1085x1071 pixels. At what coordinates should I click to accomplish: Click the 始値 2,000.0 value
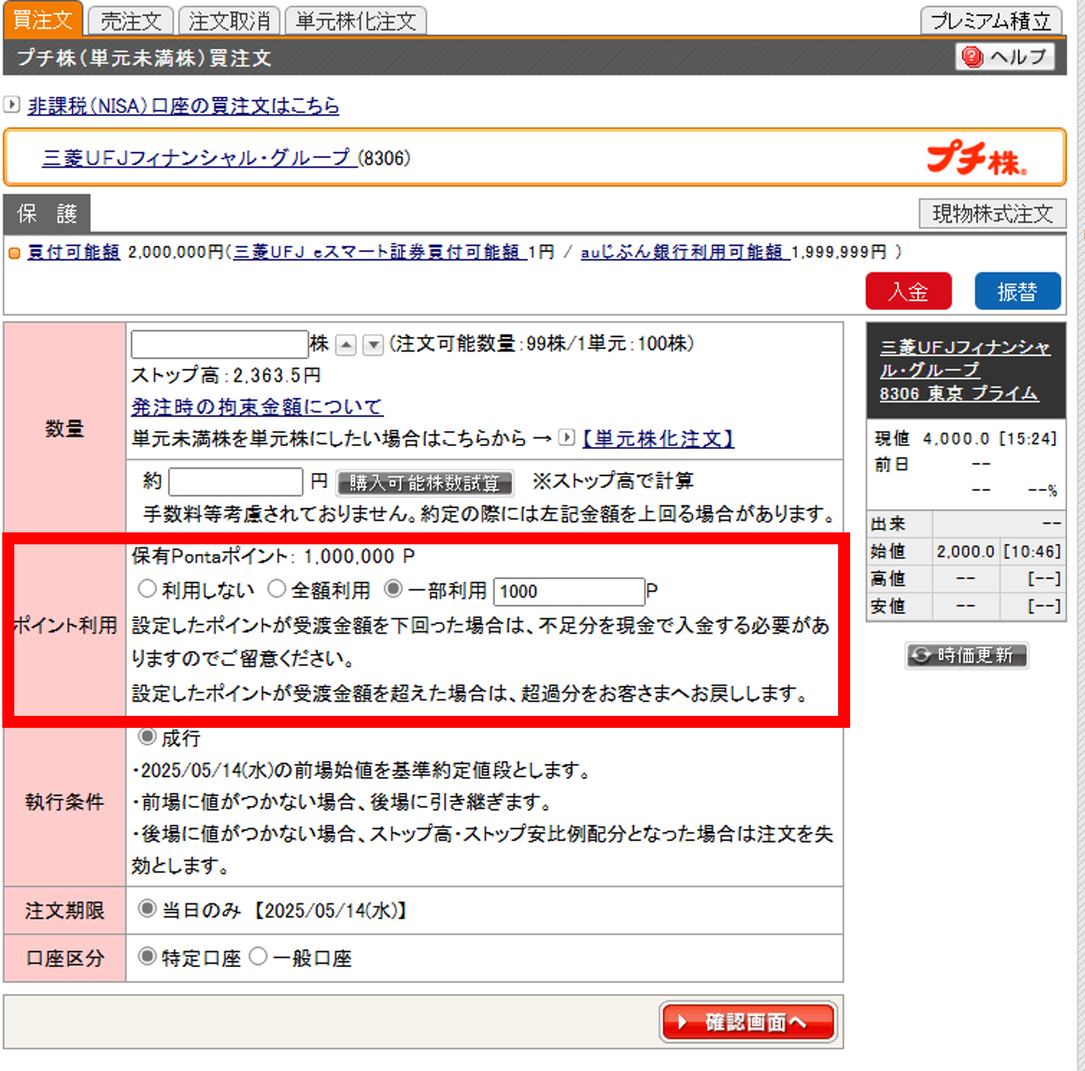965,552
